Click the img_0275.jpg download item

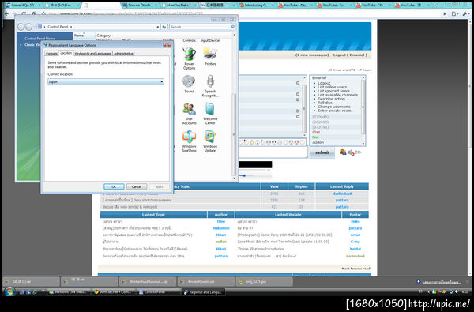(264, 282)
